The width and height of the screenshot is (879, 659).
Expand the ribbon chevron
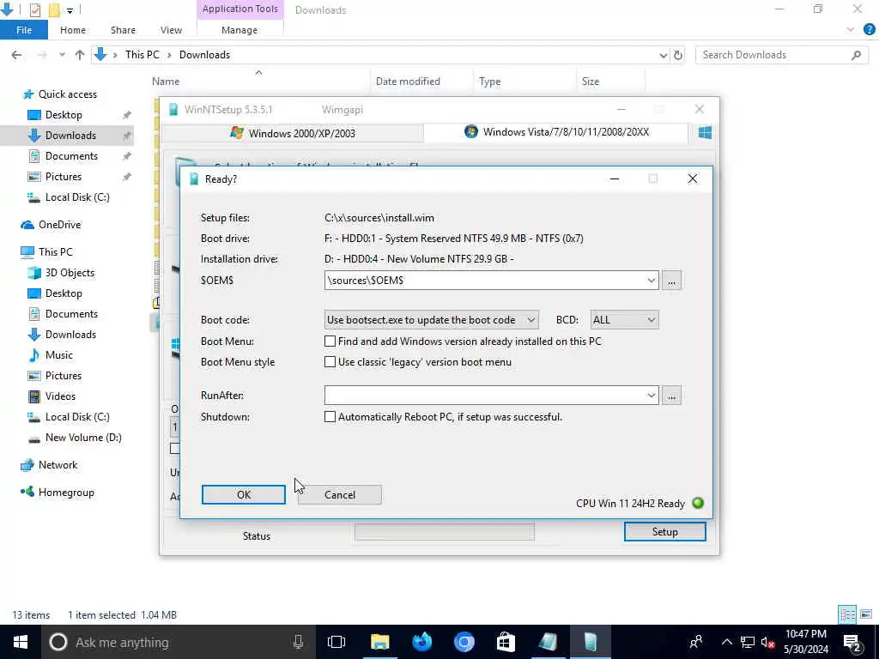pyautogui.click(x=851, y=30)
